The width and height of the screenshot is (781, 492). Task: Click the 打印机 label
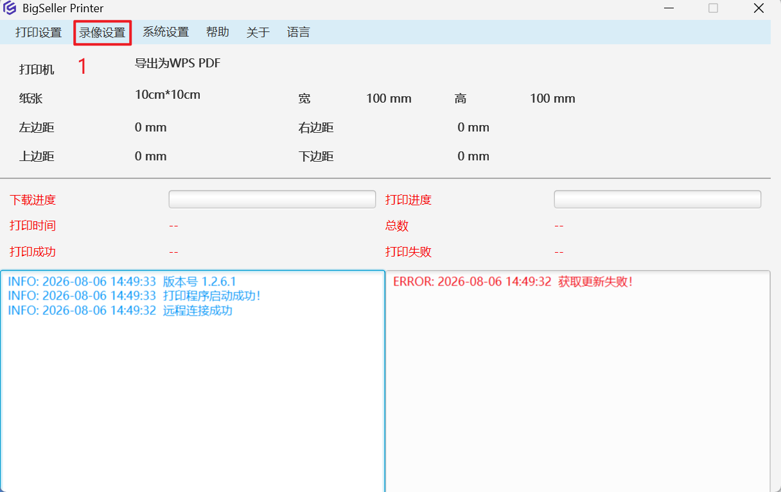37,70
